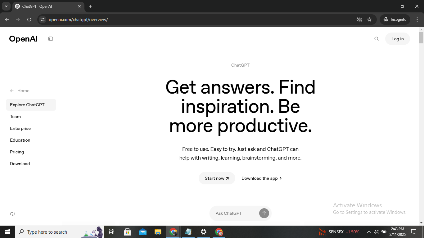This screenshot has height=238, width=424.
Task: Open the Download sidebar item
Action: [x=20, y=164]
